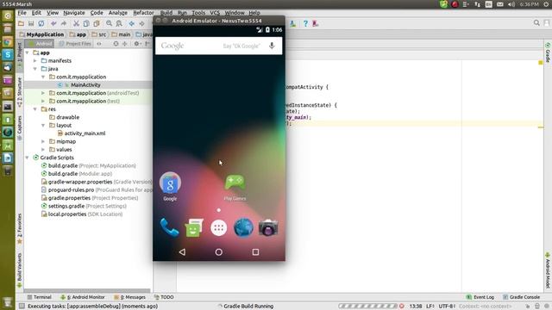Collapse the java folder node
Screen dimensions: 552x310
pos(35,69)
